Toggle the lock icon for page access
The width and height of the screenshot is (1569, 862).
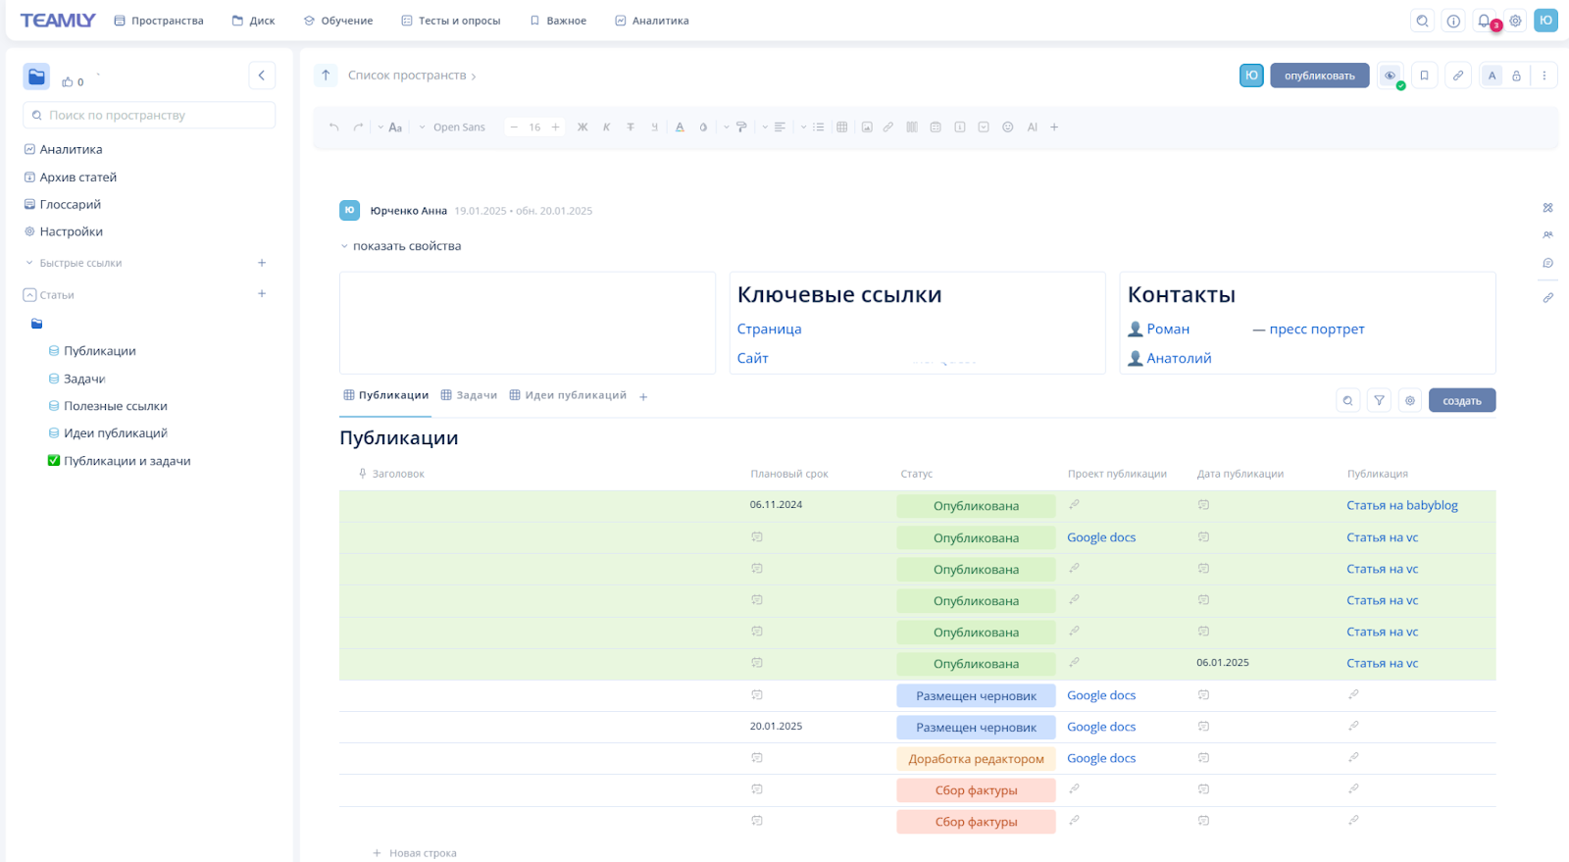pyautogui.click(x=1517, y=76)
